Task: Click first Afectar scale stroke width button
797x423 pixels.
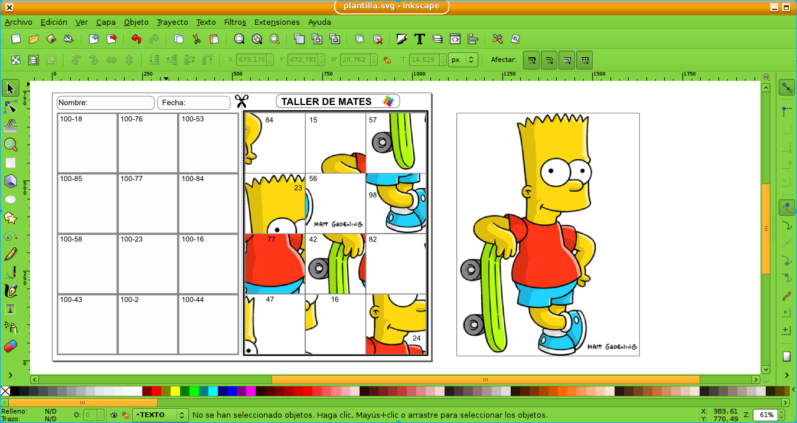Action: tap(531, 60)
